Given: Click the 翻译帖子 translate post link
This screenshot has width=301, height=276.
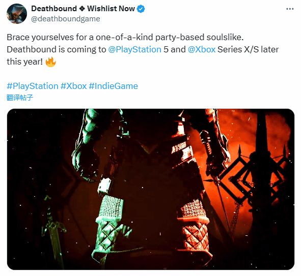Looking at the screenshot, I should tap(20, 98).
